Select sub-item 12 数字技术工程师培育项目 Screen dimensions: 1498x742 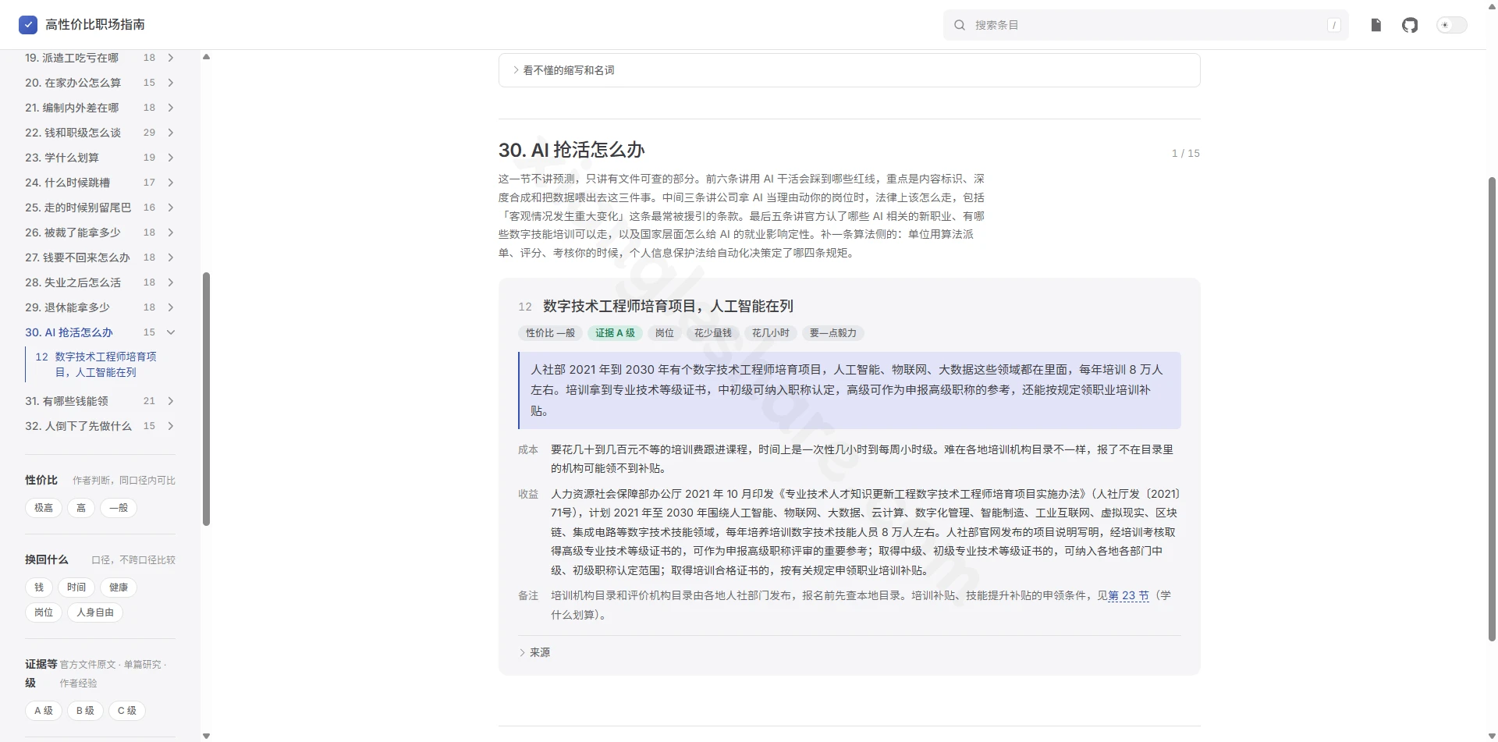96,364
